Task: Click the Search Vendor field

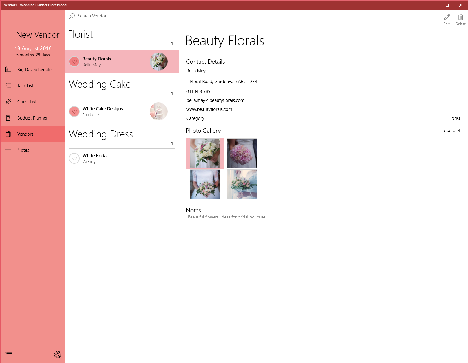Action: click(122, 16)
